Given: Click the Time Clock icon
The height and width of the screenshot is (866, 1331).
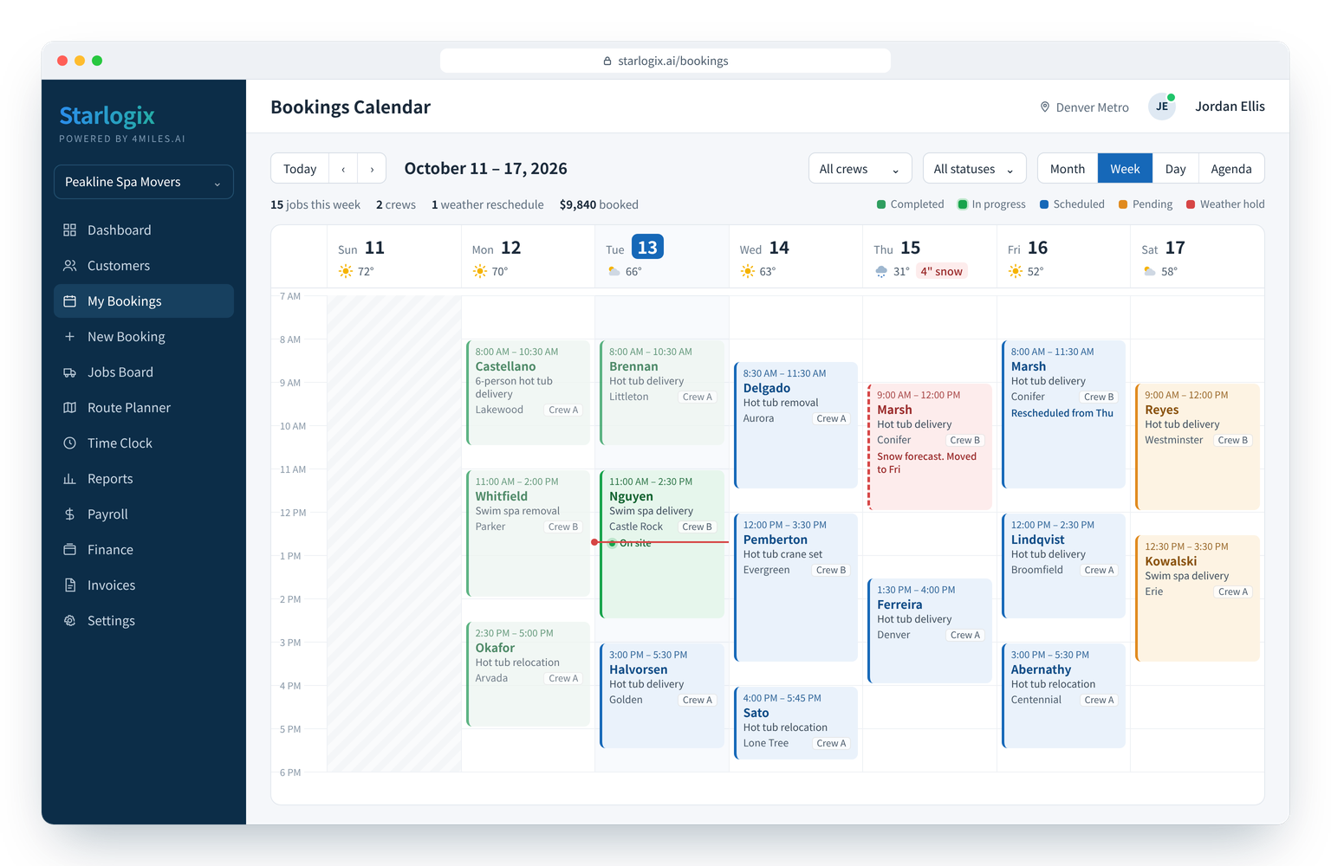Looking at the screenshot, I should [x=69, y=443].
